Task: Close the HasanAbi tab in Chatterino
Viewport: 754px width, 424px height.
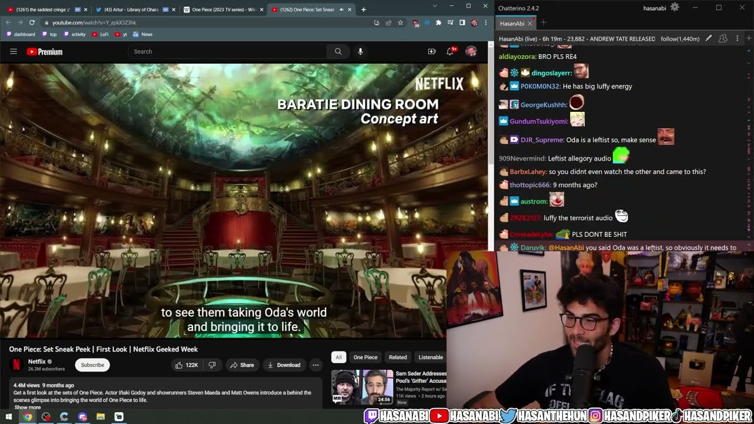Action: (530, 24)
